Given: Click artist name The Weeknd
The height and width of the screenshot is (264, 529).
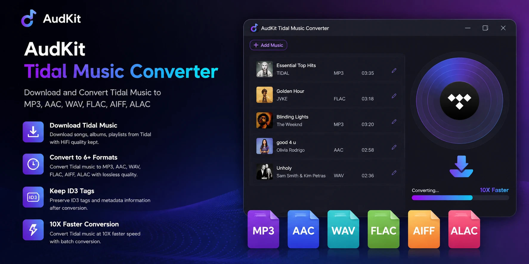Looking at the screenshot, I should pyautogui.click(x=289, y=124).
